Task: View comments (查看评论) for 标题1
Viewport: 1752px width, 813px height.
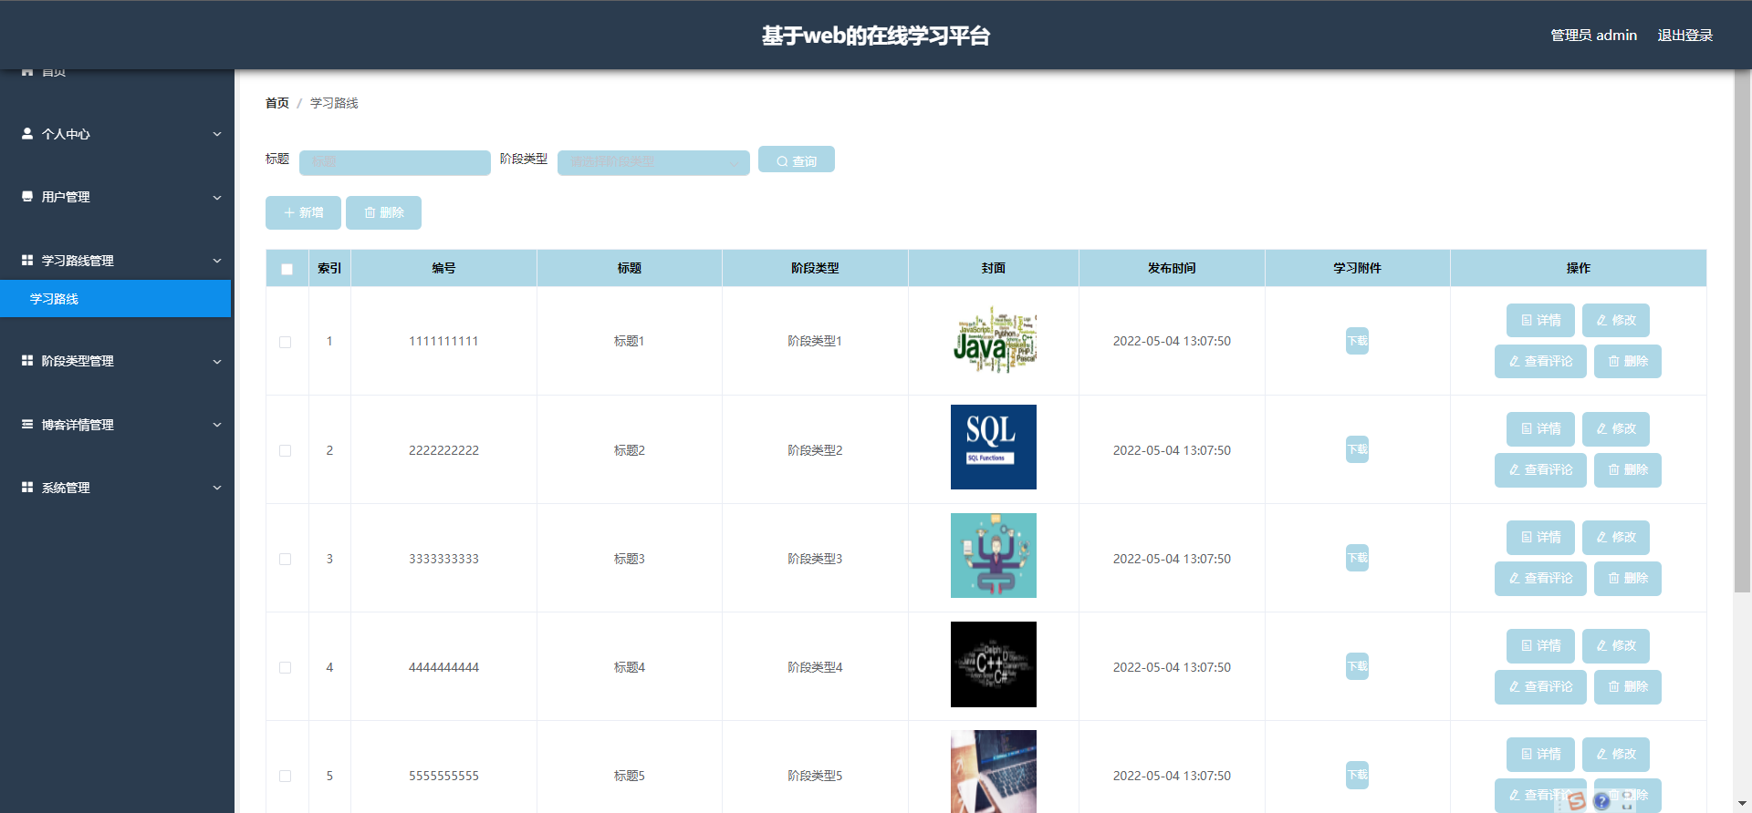Action: click(x=1540, y=361)
